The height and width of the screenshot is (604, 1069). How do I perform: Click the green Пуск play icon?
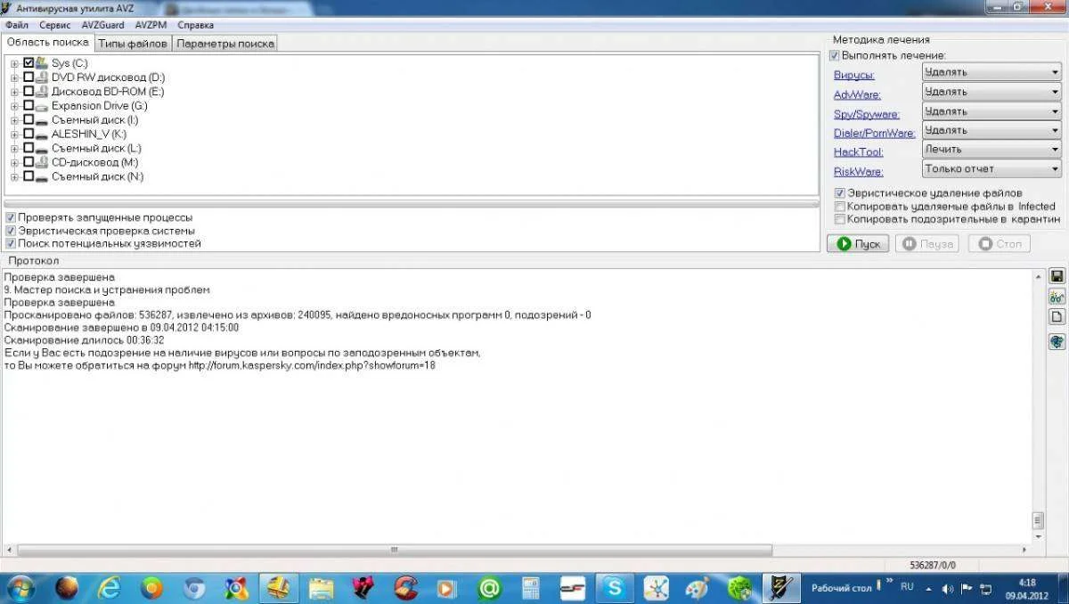(842, 243)
